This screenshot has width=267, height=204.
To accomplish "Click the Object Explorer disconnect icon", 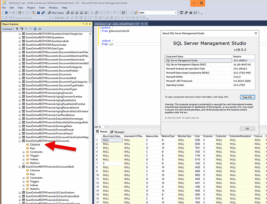I will pos(22,29).
